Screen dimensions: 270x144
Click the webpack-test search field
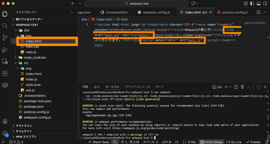click(136, 3)
